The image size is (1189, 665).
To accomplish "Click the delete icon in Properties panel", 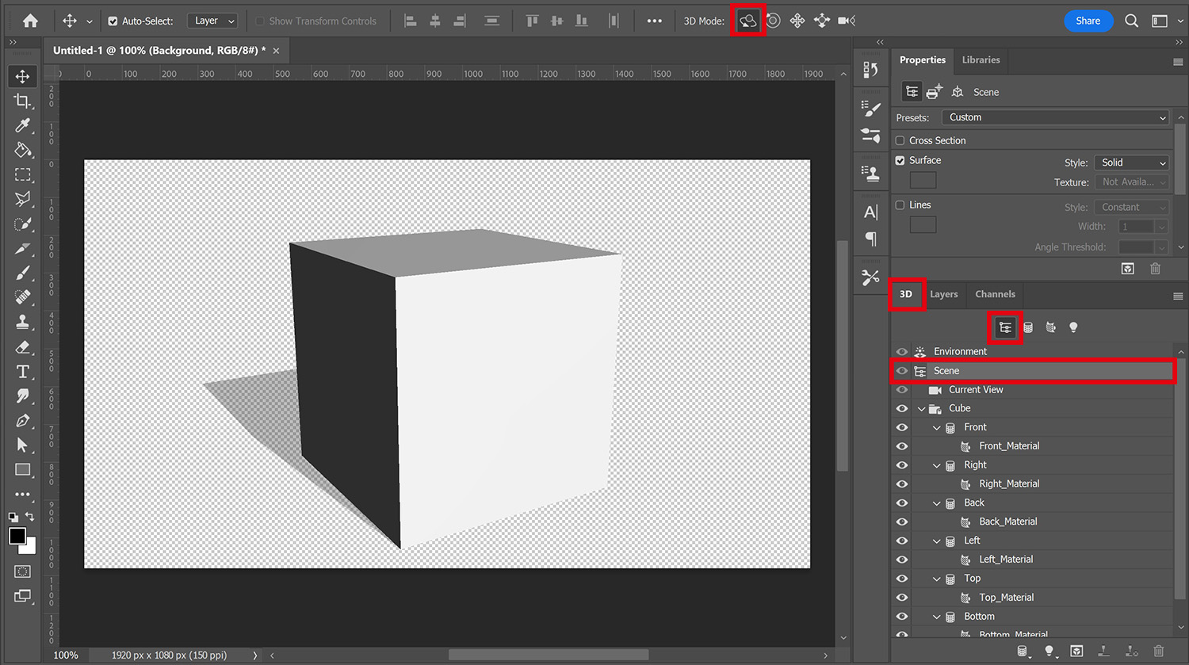I will coord(1155,269).
